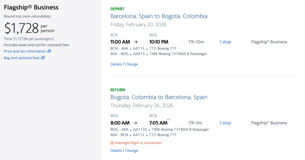Screen dimensions: 305x160
Task: Click arrow icon between 8:00 AM and 7:05 AM
Action: coord(135,123)
